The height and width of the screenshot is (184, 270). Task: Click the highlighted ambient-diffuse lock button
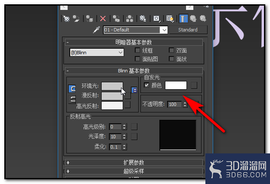pyautogui.click(x=72, y=89)
